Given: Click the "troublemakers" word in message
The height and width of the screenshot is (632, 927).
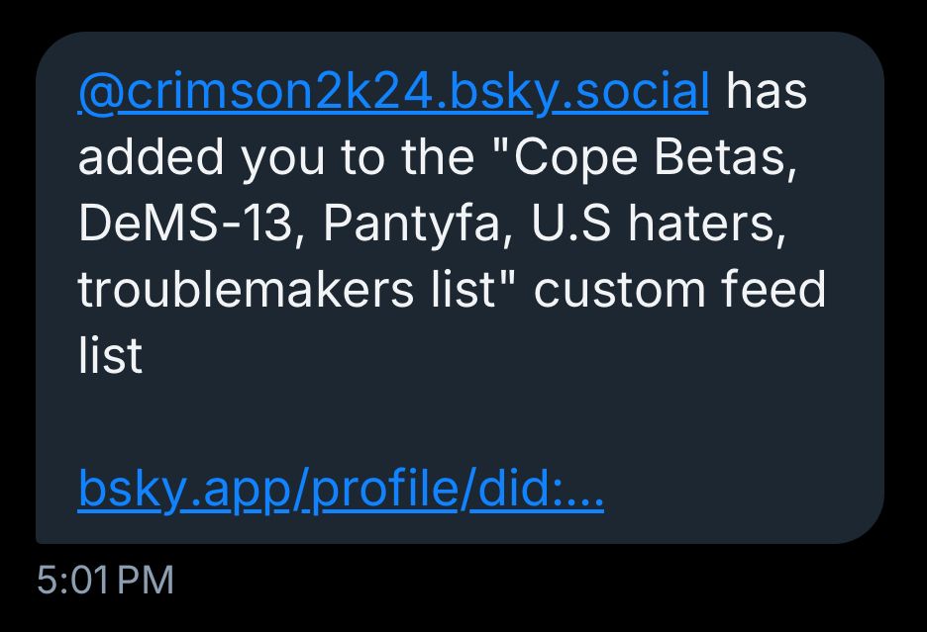Looking at the screenshot, I should click(246, 290).
